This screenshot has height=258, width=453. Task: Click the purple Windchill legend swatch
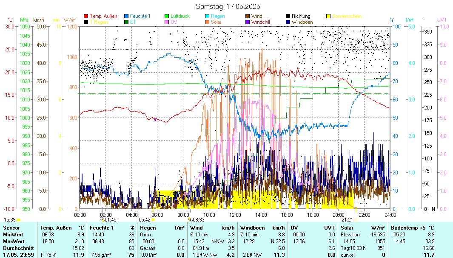click(x=248, y=22)
